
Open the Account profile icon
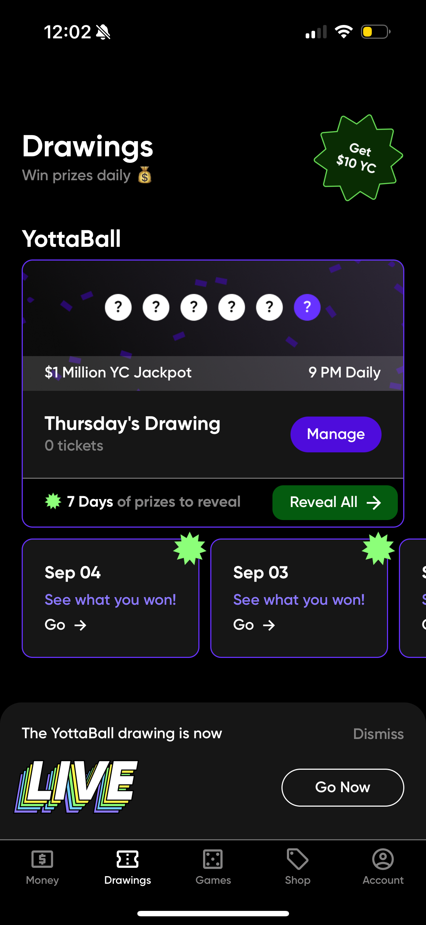(383, 859)
